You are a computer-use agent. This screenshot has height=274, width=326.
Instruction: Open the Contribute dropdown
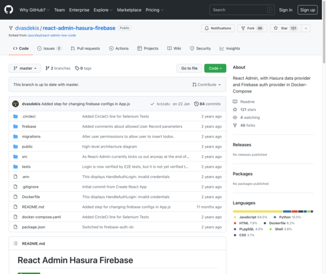(207, 84)
